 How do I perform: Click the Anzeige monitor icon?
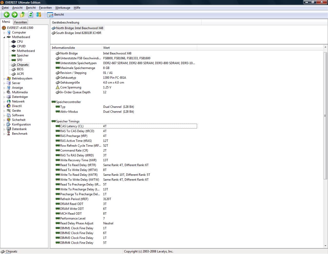(9, 88)
